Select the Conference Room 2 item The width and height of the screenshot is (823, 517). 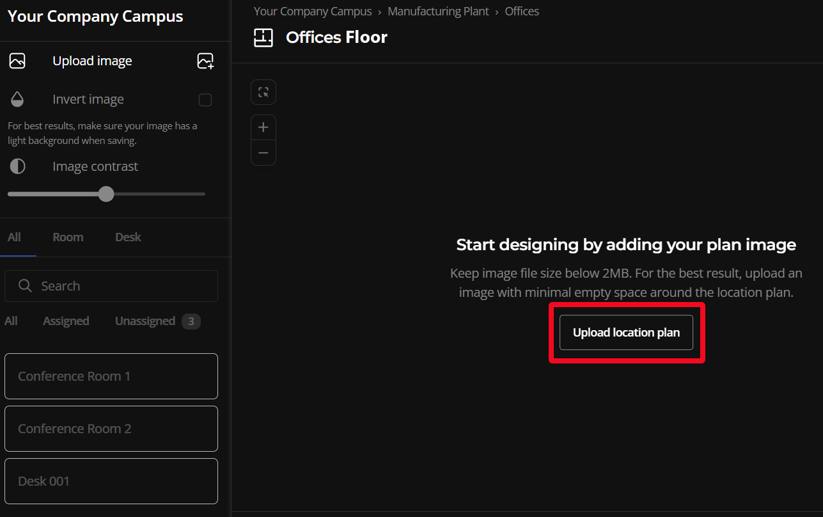111,429
